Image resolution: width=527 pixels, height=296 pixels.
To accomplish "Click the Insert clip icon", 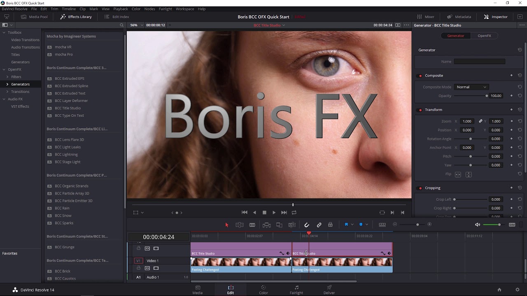I will coord(266,224).
